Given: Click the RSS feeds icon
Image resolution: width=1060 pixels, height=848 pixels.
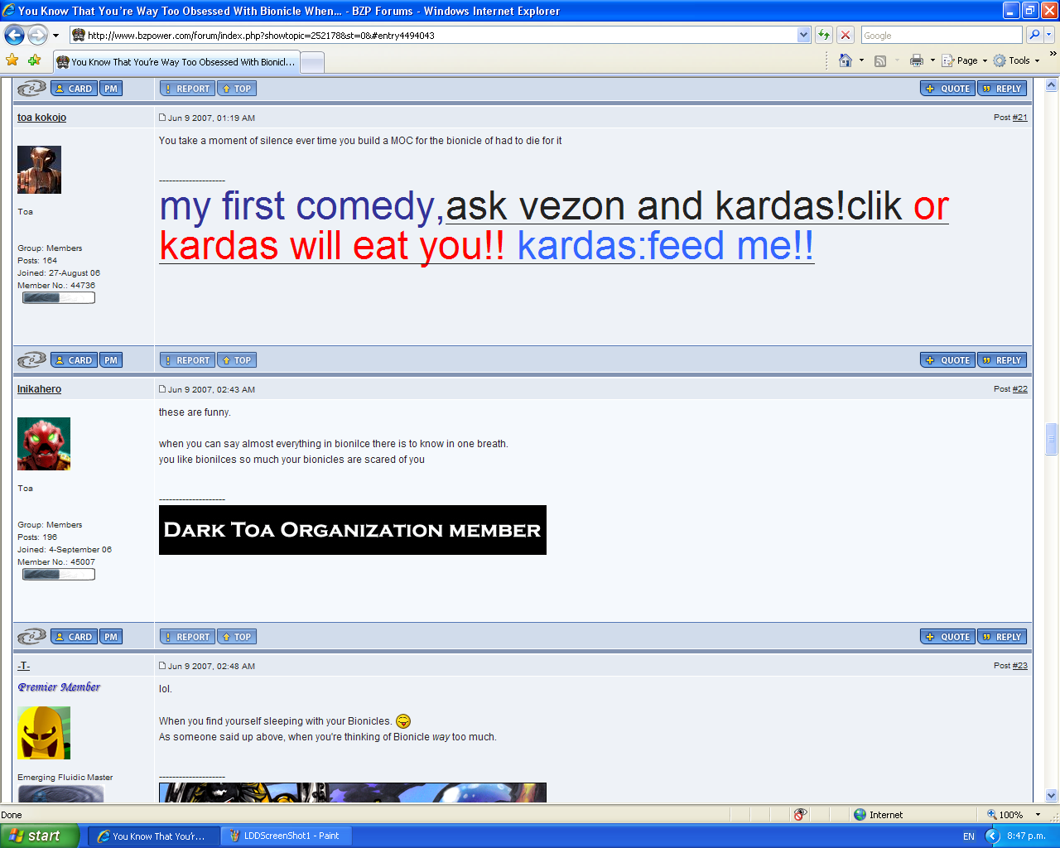Looking at the screenshot, I should point(880,60).
